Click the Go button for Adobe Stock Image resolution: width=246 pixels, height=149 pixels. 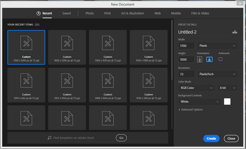(121, 138)
